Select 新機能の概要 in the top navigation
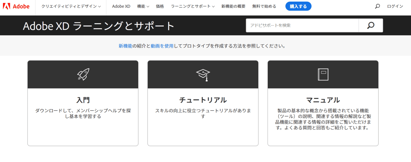Image resolution: width=411 pixels, height=162 pixels. (x=233, y=6)
